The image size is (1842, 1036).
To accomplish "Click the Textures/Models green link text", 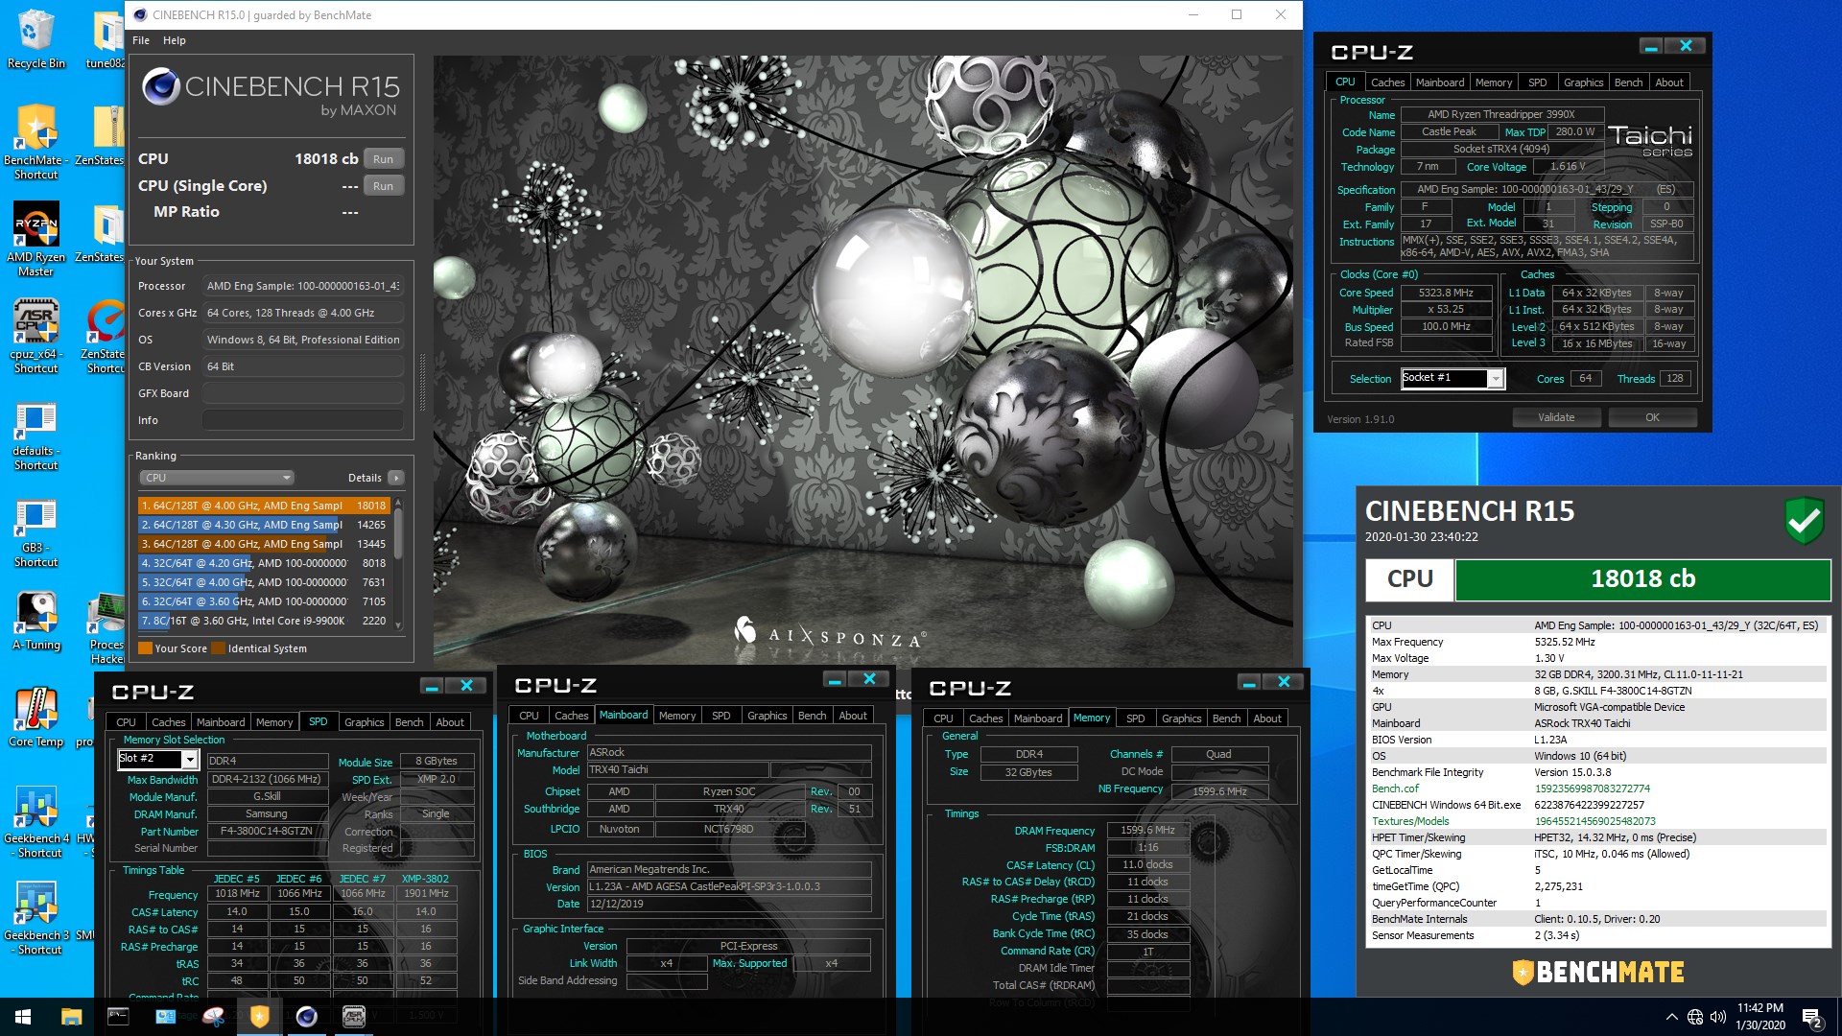I will pos(1410,821).
